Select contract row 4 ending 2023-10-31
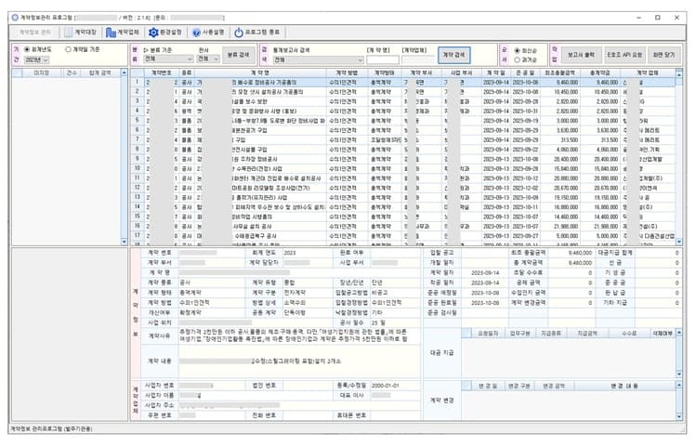This screenshot has width=696, height=447. click(403, 111)
